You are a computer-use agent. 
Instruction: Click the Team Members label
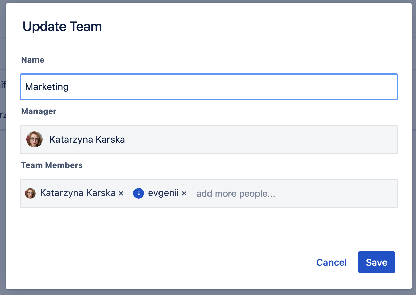point(52,165)
